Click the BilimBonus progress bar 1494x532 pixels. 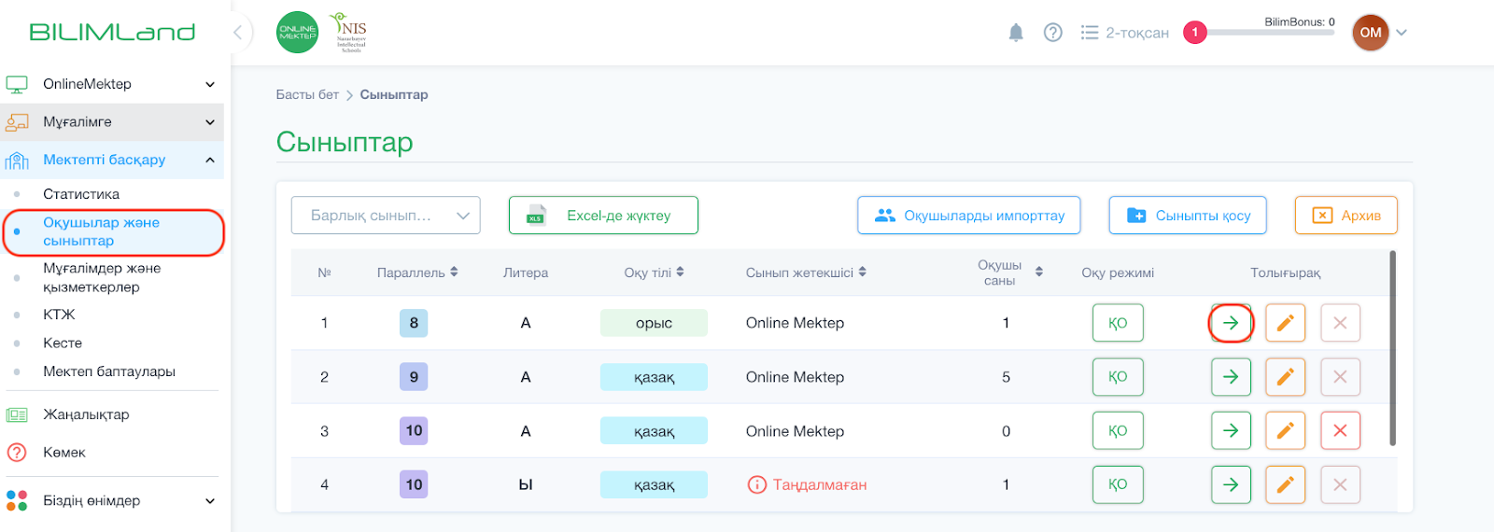point(1270,33)
